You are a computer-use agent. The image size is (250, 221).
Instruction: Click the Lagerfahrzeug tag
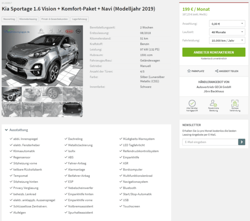(80, 19)
